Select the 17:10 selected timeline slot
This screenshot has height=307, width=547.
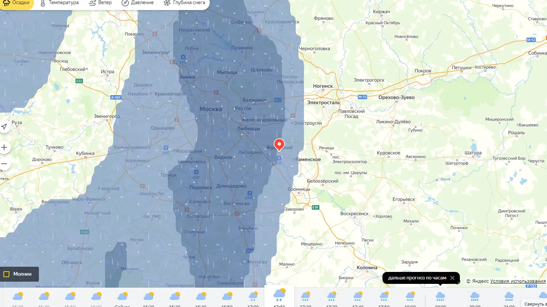tap(279, 296)
